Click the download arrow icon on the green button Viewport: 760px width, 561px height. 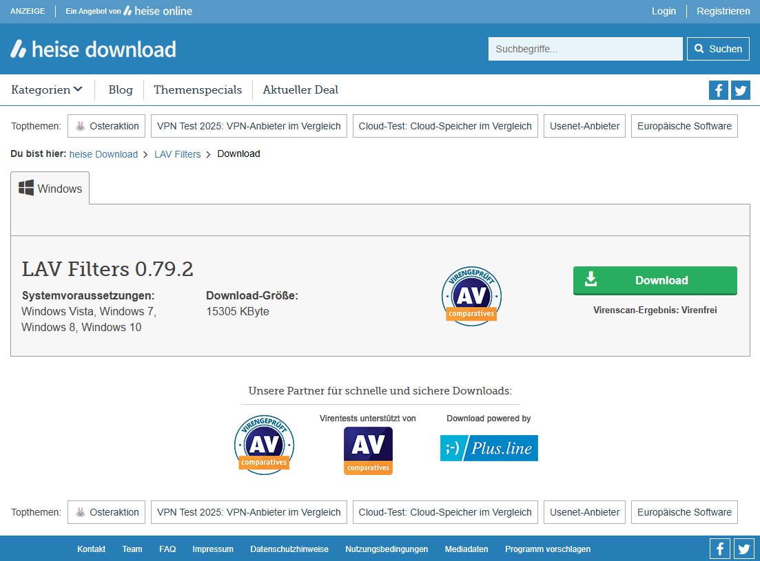590,279
